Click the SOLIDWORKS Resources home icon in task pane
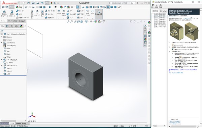The image size is (202, 128). point(145,26)
